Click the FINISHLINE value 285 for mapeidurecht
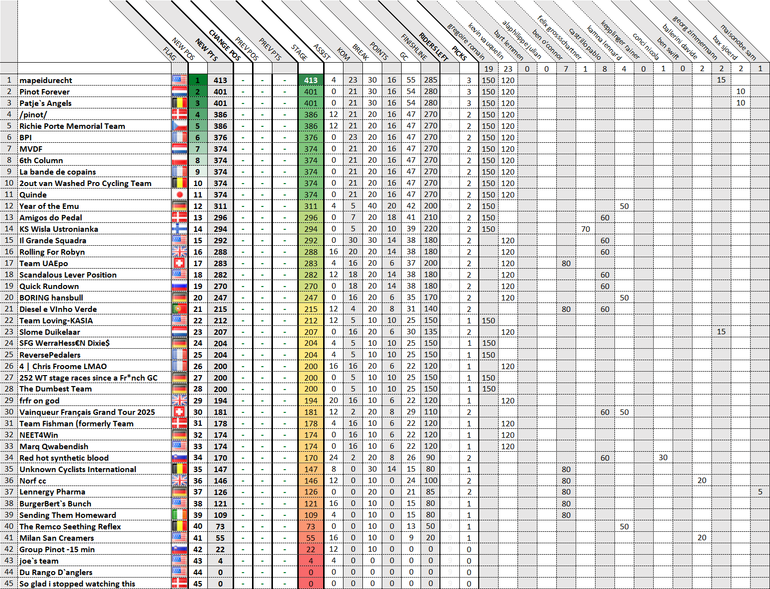The image size is (770, 589). click(x=430, y=80)
